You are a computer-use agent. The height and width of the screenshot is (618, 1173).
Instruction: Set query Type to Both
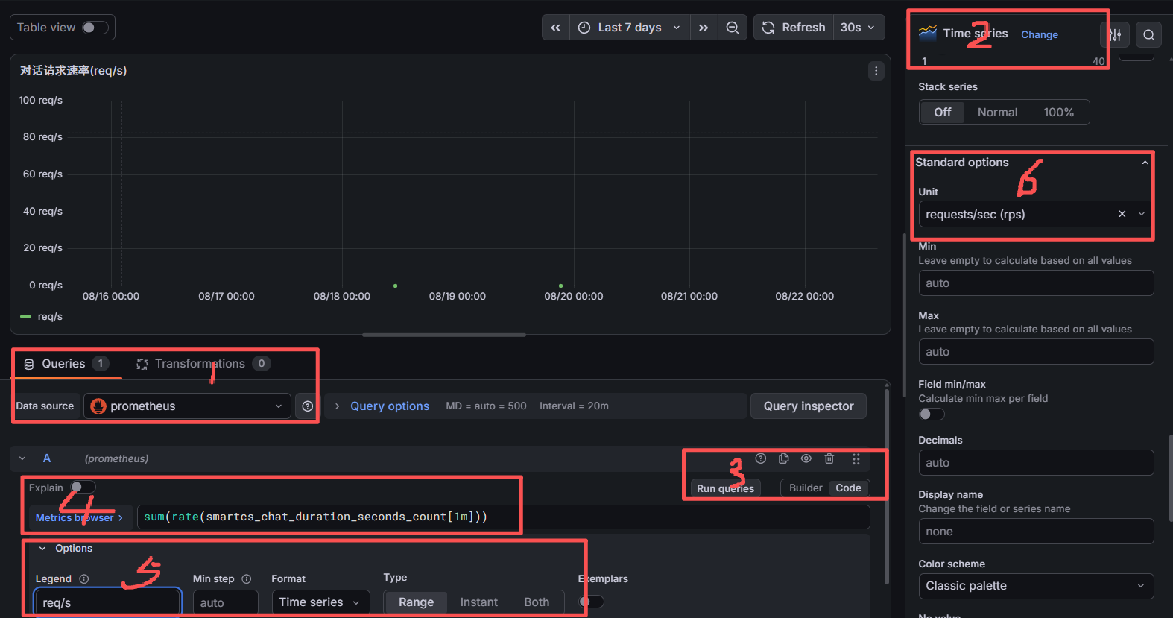tap(537, 602)
